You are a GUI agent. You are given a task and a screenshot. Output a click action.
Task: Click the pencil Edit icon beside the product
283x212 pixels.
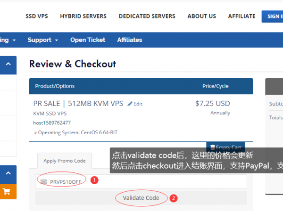(130, 104)
